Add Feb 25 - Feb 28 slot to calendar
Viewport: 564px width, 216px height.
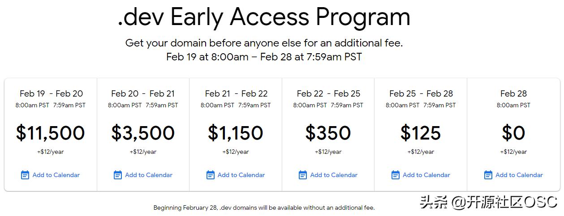(426, 175)
